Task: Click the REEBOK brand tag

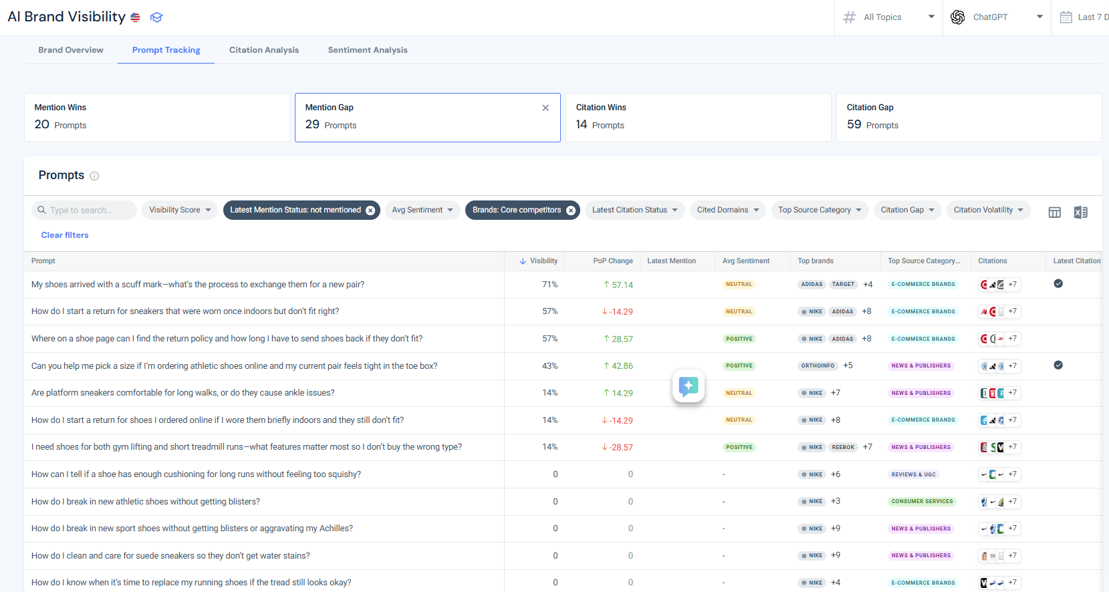Action: (x=844, y=447)
